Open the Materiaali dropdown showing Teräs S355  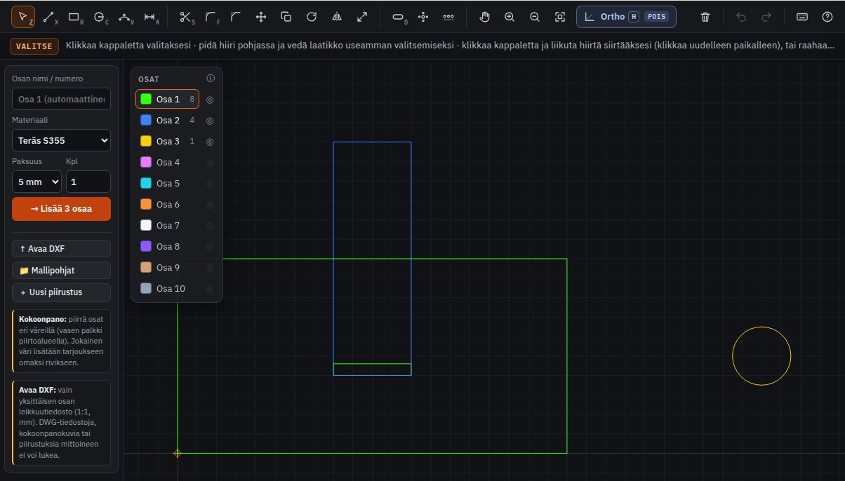(61, 140)
